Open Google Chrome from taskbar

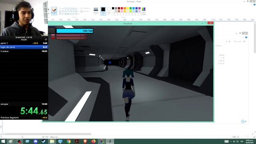click(69, 141)
